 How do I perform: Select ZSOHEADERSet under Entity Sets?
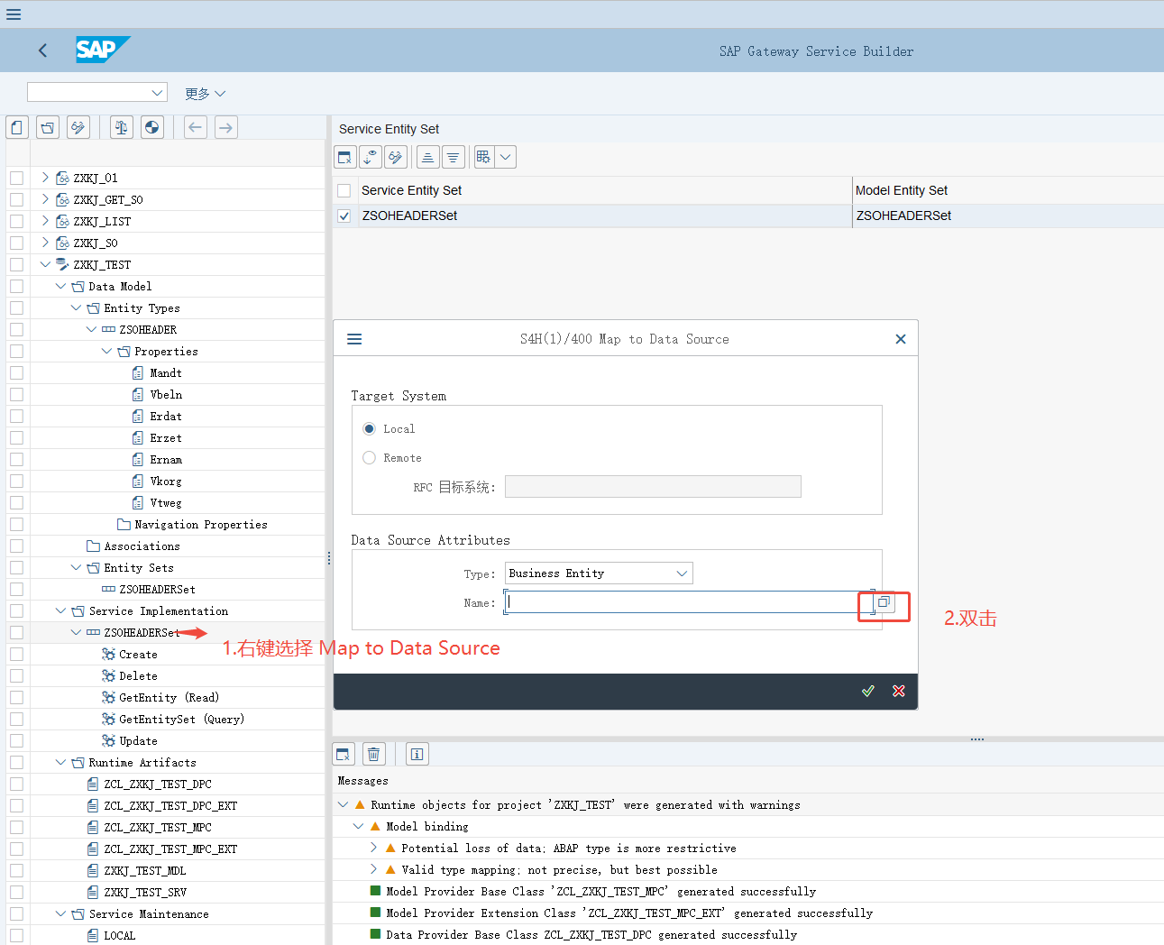coord(157,590)
